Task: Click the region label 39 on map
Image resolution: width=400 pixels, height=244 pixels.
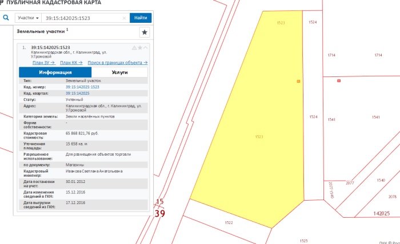Action: pos(159,213)
